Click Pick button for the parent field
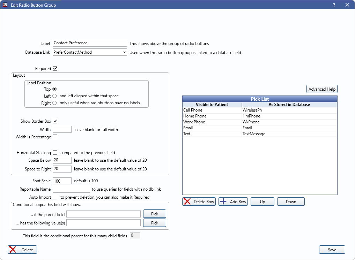 click(x=155, y=214)
